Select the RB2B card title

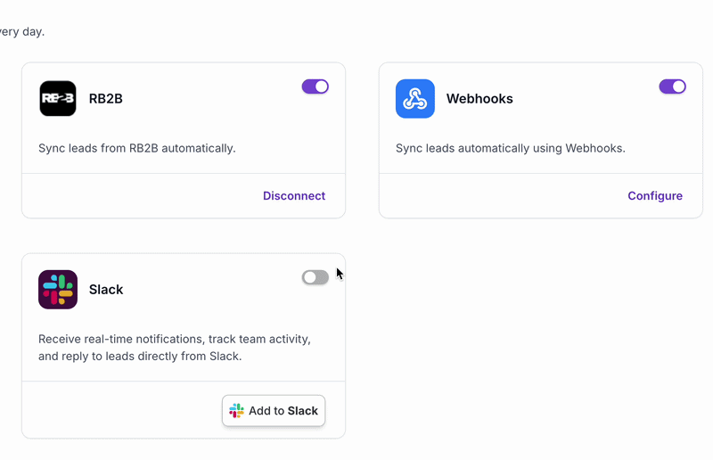105,99
